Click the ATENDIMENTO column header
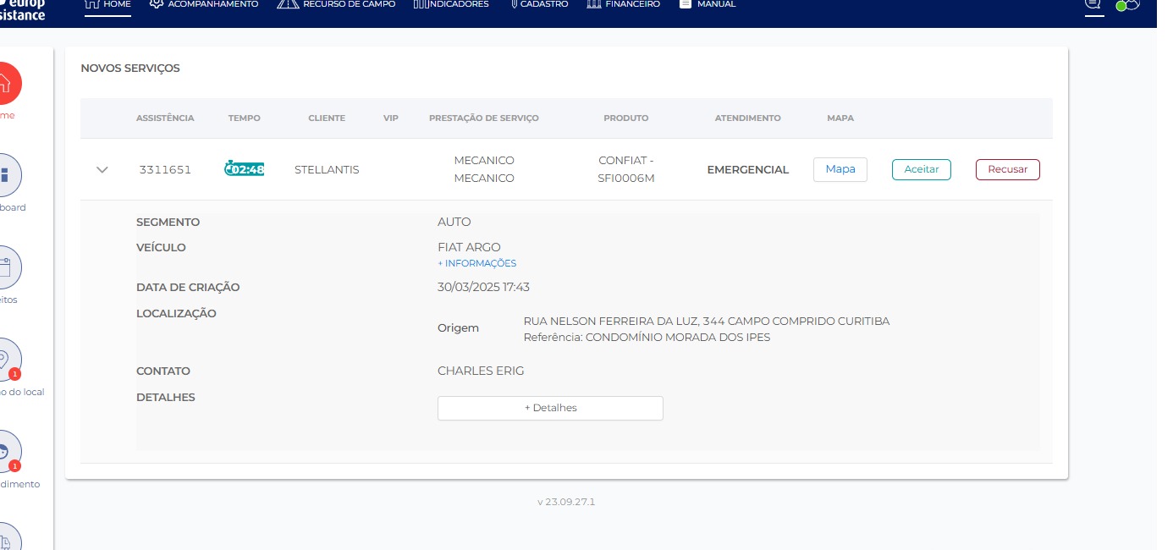The width and height of the screenshot is (1173, 550). [x=748, y=118]
